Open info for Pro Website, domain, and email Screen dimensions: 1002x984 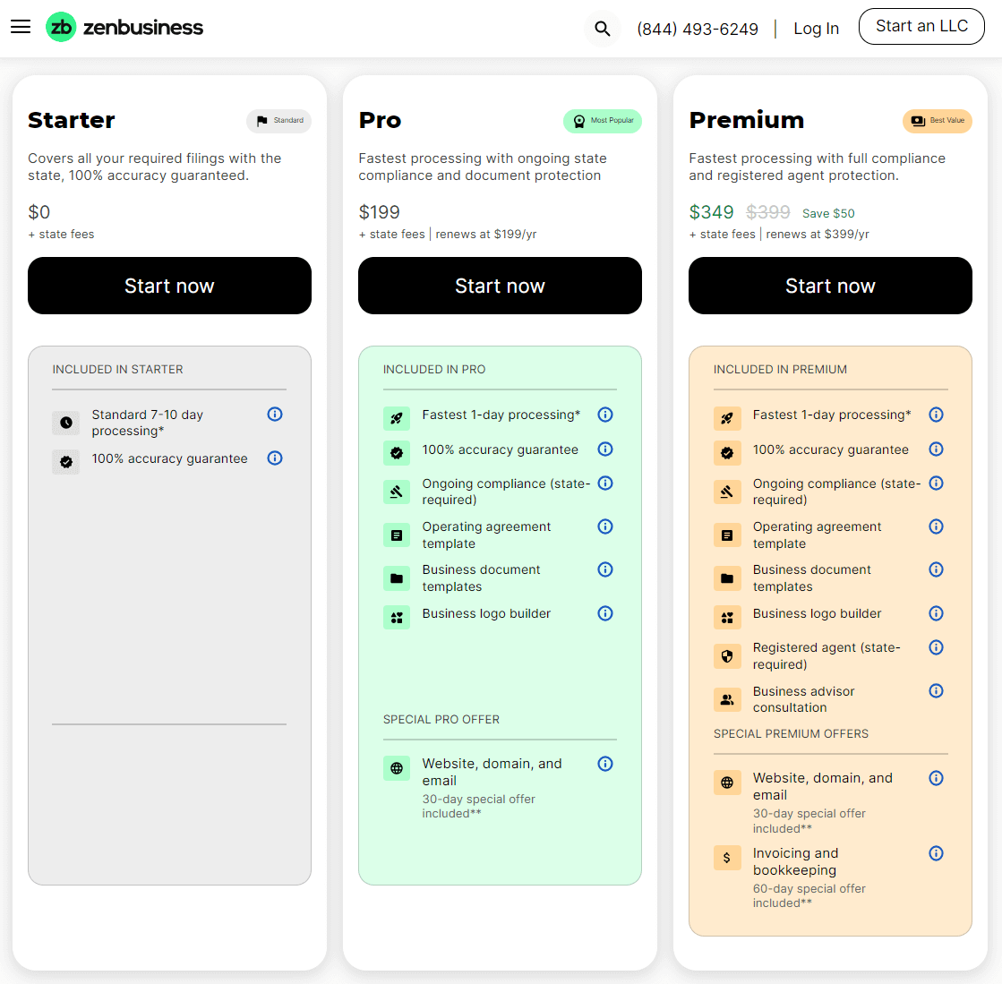pyautogui.click(x=605, y=764)
